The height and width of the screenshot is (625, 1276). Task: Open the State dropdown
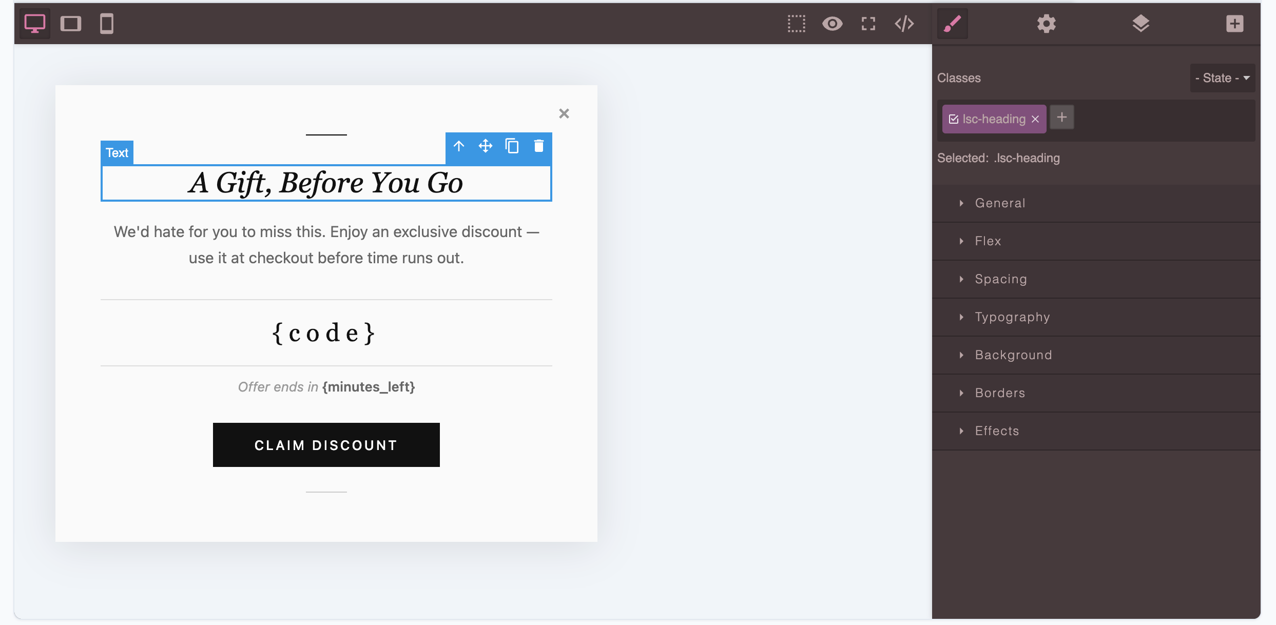1222,78
